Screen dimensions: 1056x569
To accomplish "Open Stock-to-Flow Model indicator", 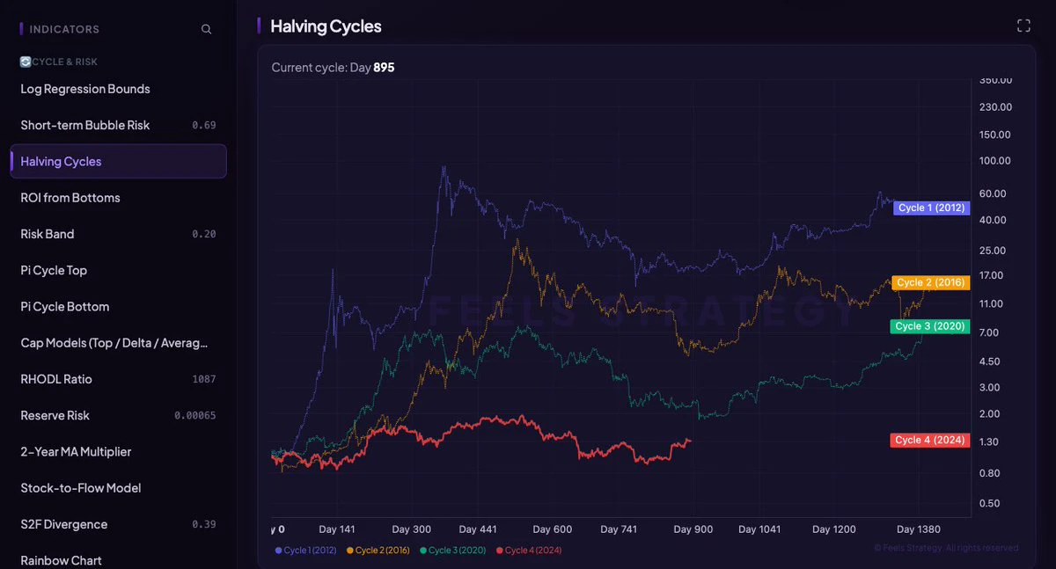I will [x=118, y=488].
